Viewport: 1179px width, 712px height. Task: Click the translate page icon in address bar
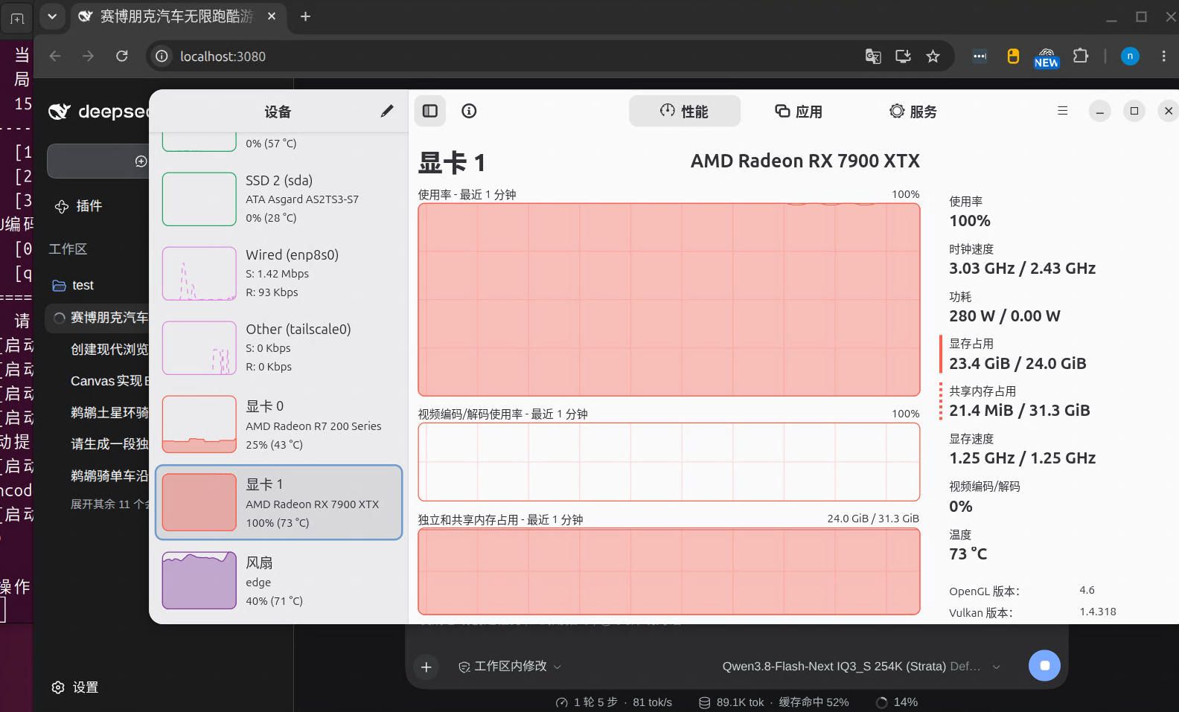[873, 56]
